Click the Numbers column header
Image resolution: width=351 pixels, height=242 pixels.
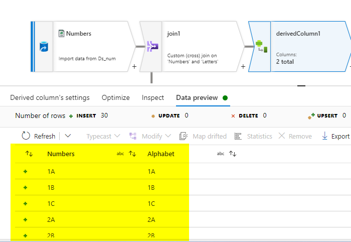(x=61, y=154)
